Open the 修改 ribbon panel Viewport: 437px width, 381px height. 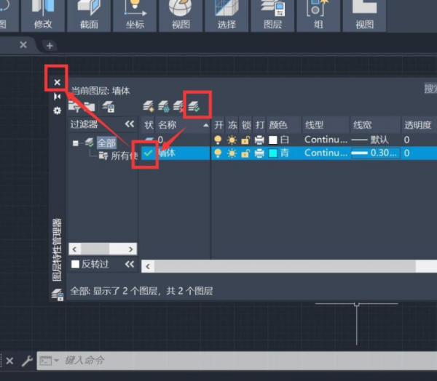click(x=43, y=15)
